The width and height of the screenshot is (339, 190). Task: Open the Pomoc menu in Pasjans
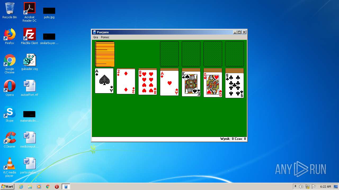[x=105, y=37]
